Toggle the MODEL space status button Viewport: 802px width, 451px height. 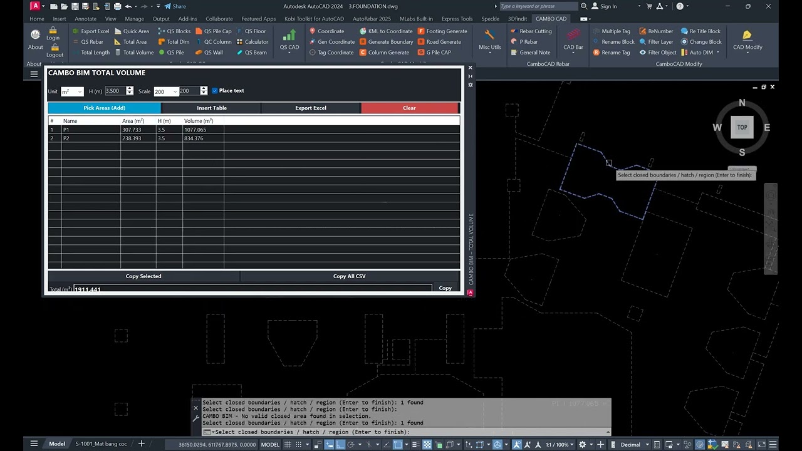[270, 444]
